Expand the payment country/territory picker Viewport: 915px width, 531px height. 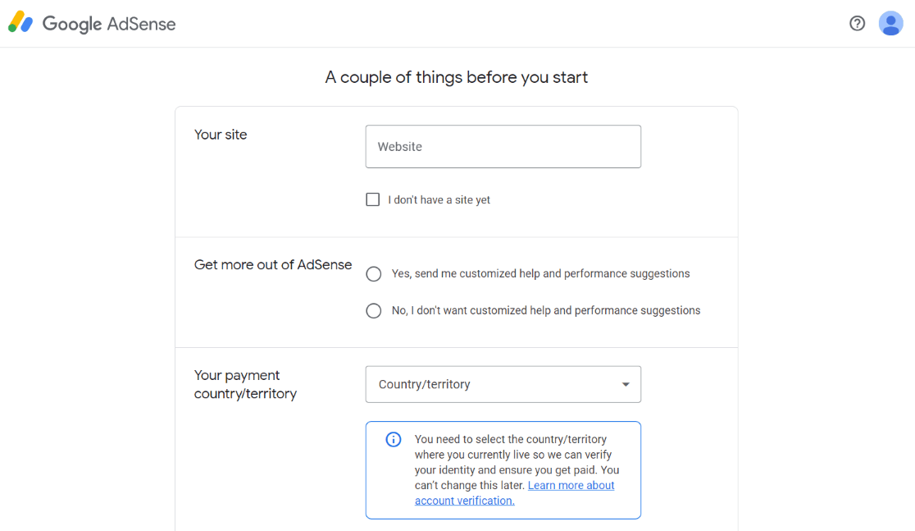tap(503, 384)
